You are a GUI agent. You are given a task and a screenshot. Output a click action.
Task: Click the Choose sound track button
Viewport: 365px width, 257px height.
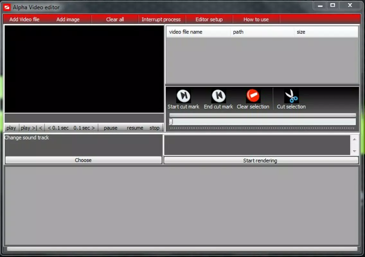coord(83,160)
